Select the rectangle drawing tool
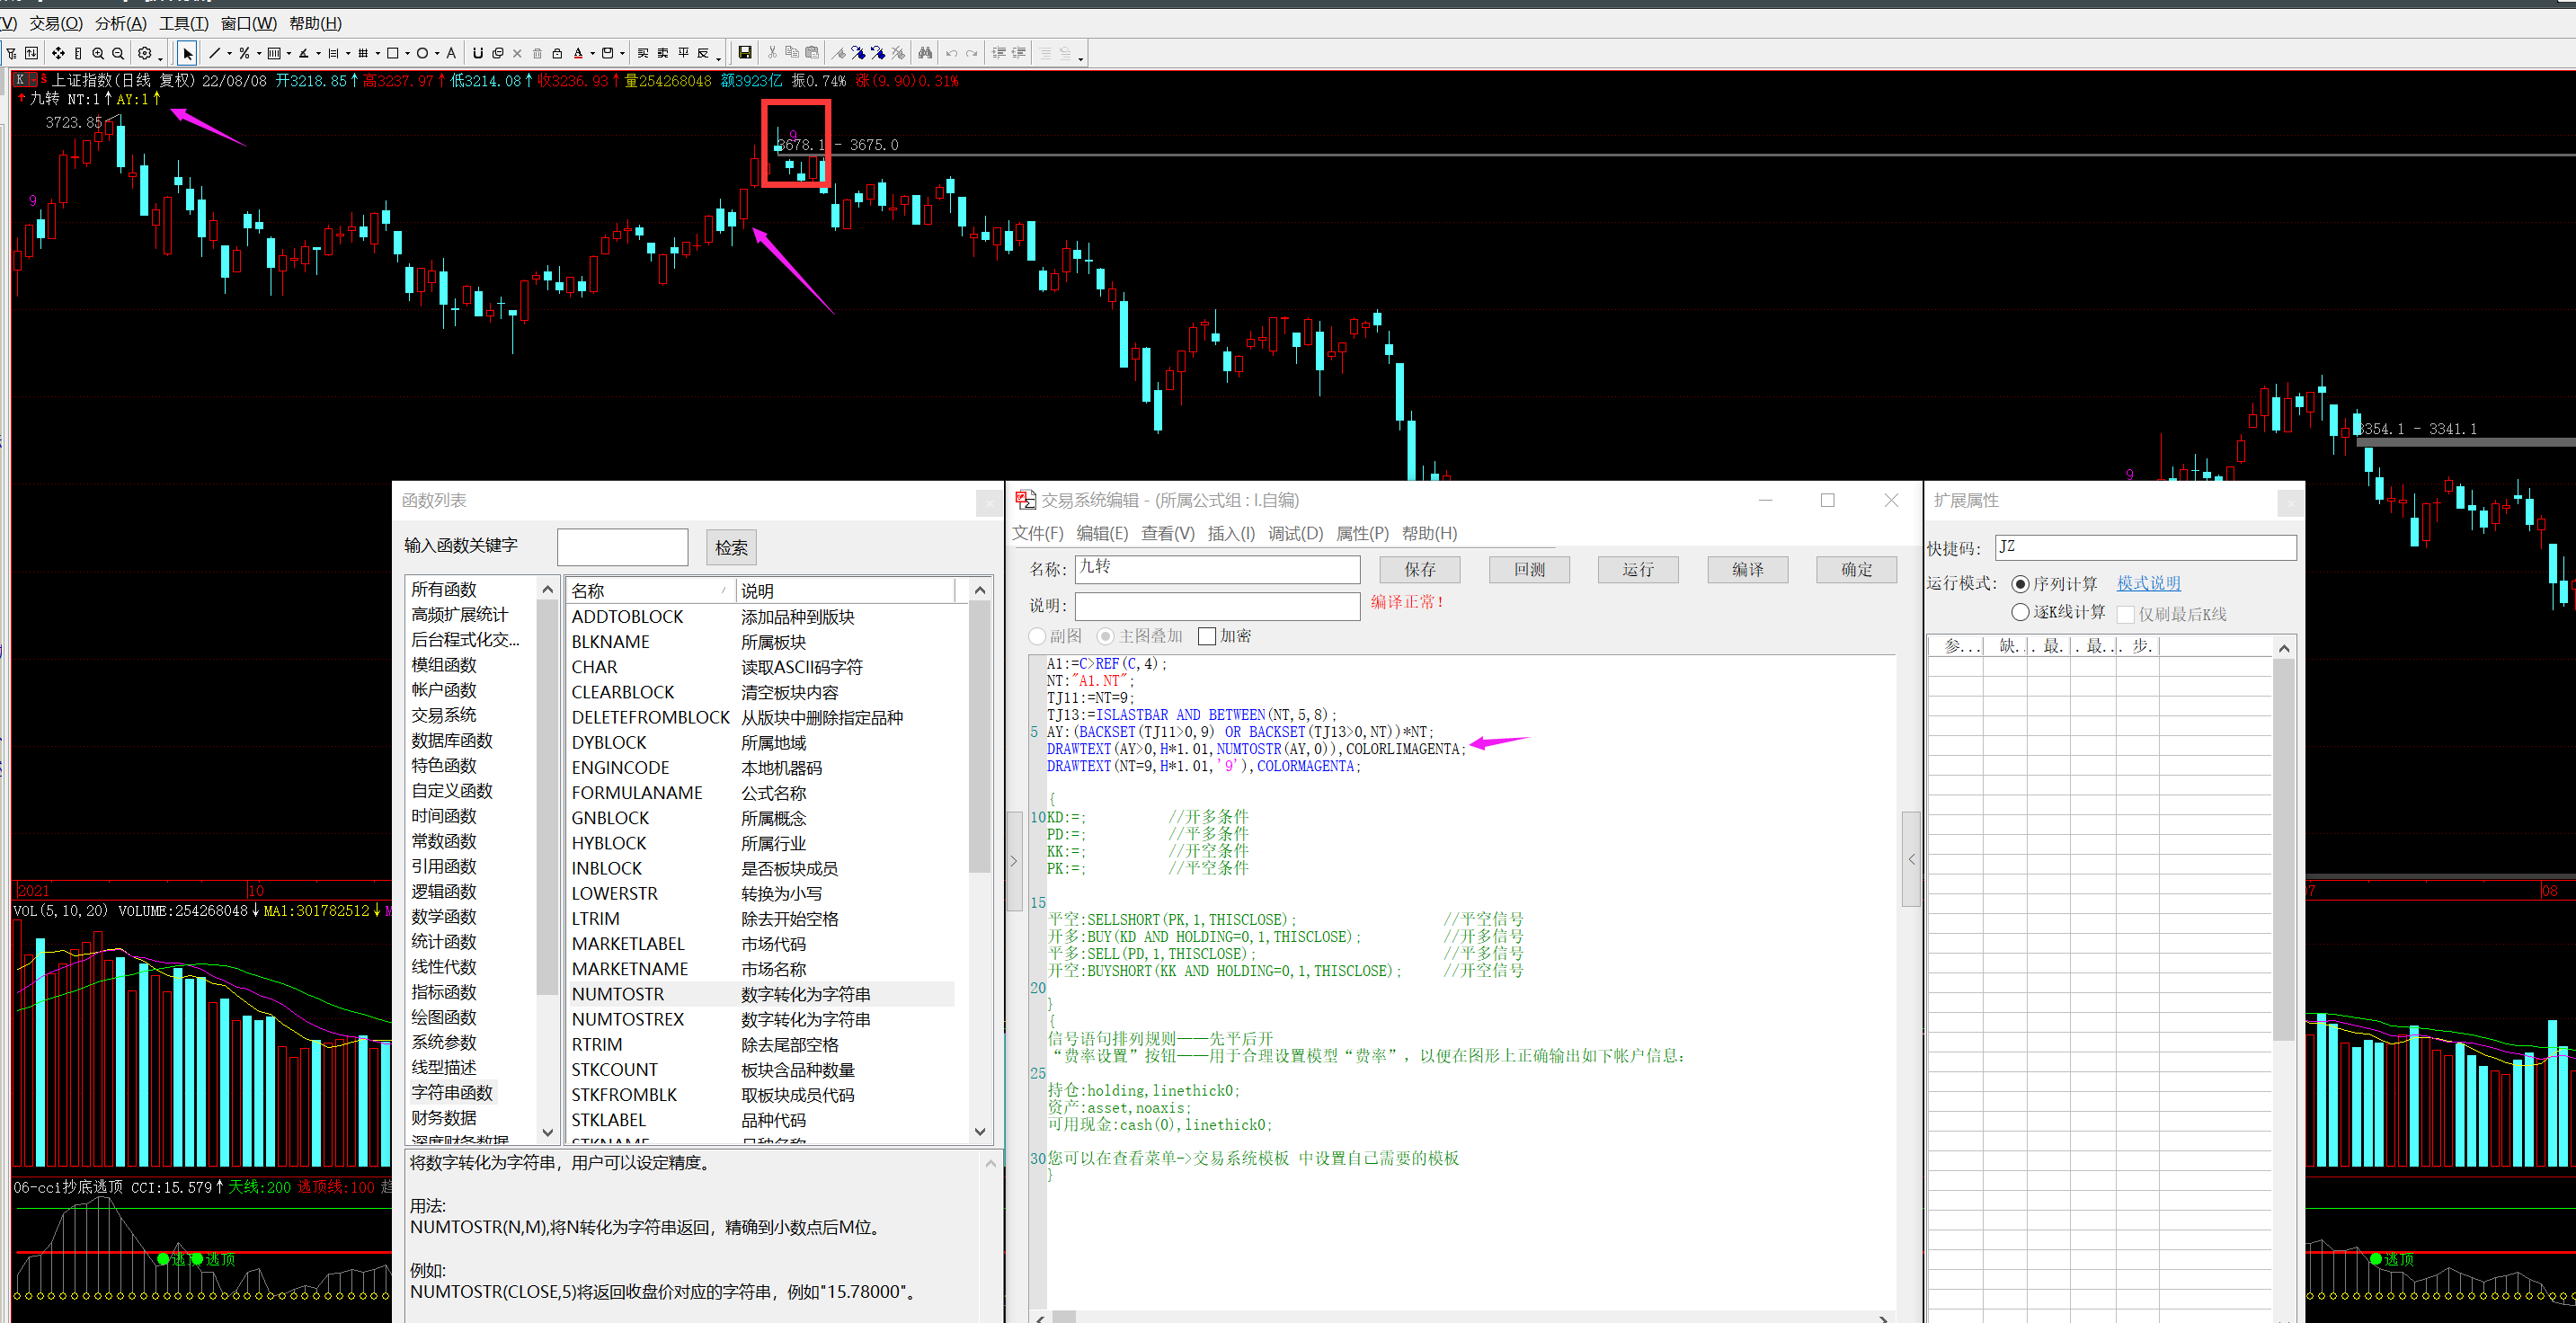This screenshot has height=1323, width=2576. [393, 53]
